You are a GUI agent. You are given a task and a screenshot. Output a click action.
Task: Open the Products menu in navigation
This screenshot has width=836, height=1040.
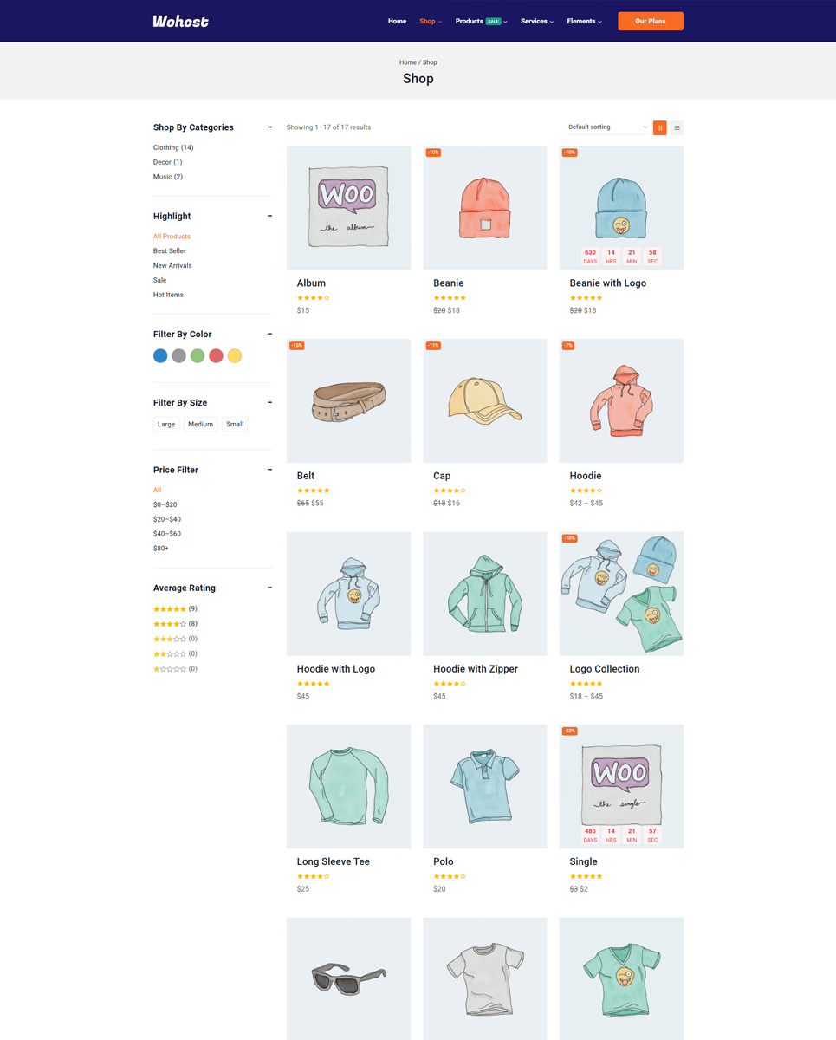(x=481, y=21)
